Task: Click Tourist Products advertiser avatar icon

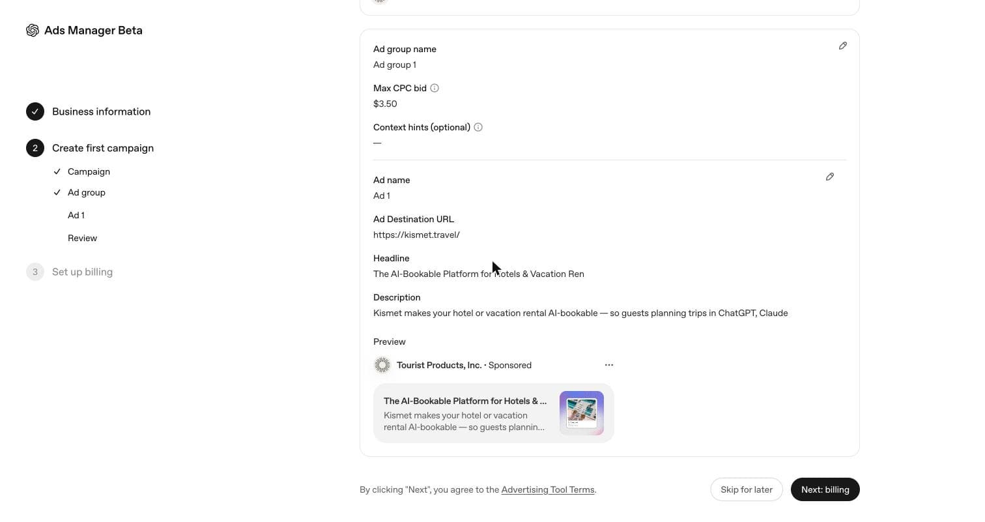Action: coord(382,365)
